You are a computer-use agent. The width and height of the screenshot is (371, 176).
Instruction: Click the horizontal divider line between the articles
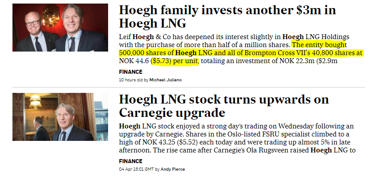tap(189, 88)
